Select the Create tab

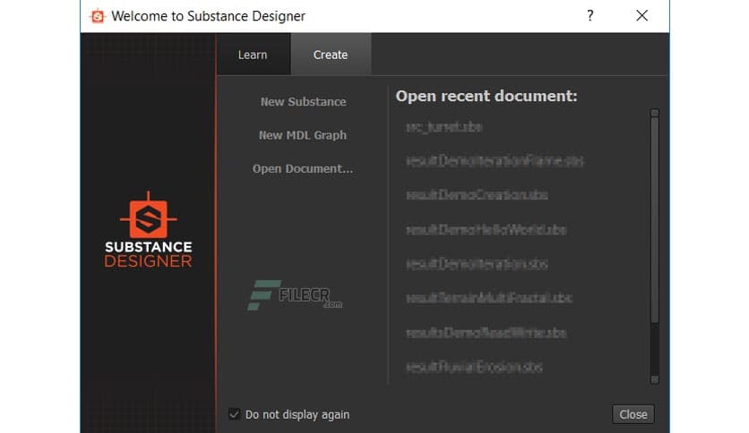click(x=331, y=55)
